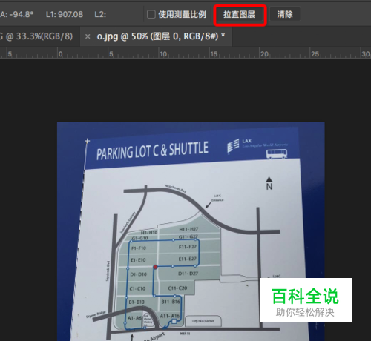The width and height of the screenshot is (371, 341).
Task: Close the o.jpg document tab
Action: tap(88, 36)
